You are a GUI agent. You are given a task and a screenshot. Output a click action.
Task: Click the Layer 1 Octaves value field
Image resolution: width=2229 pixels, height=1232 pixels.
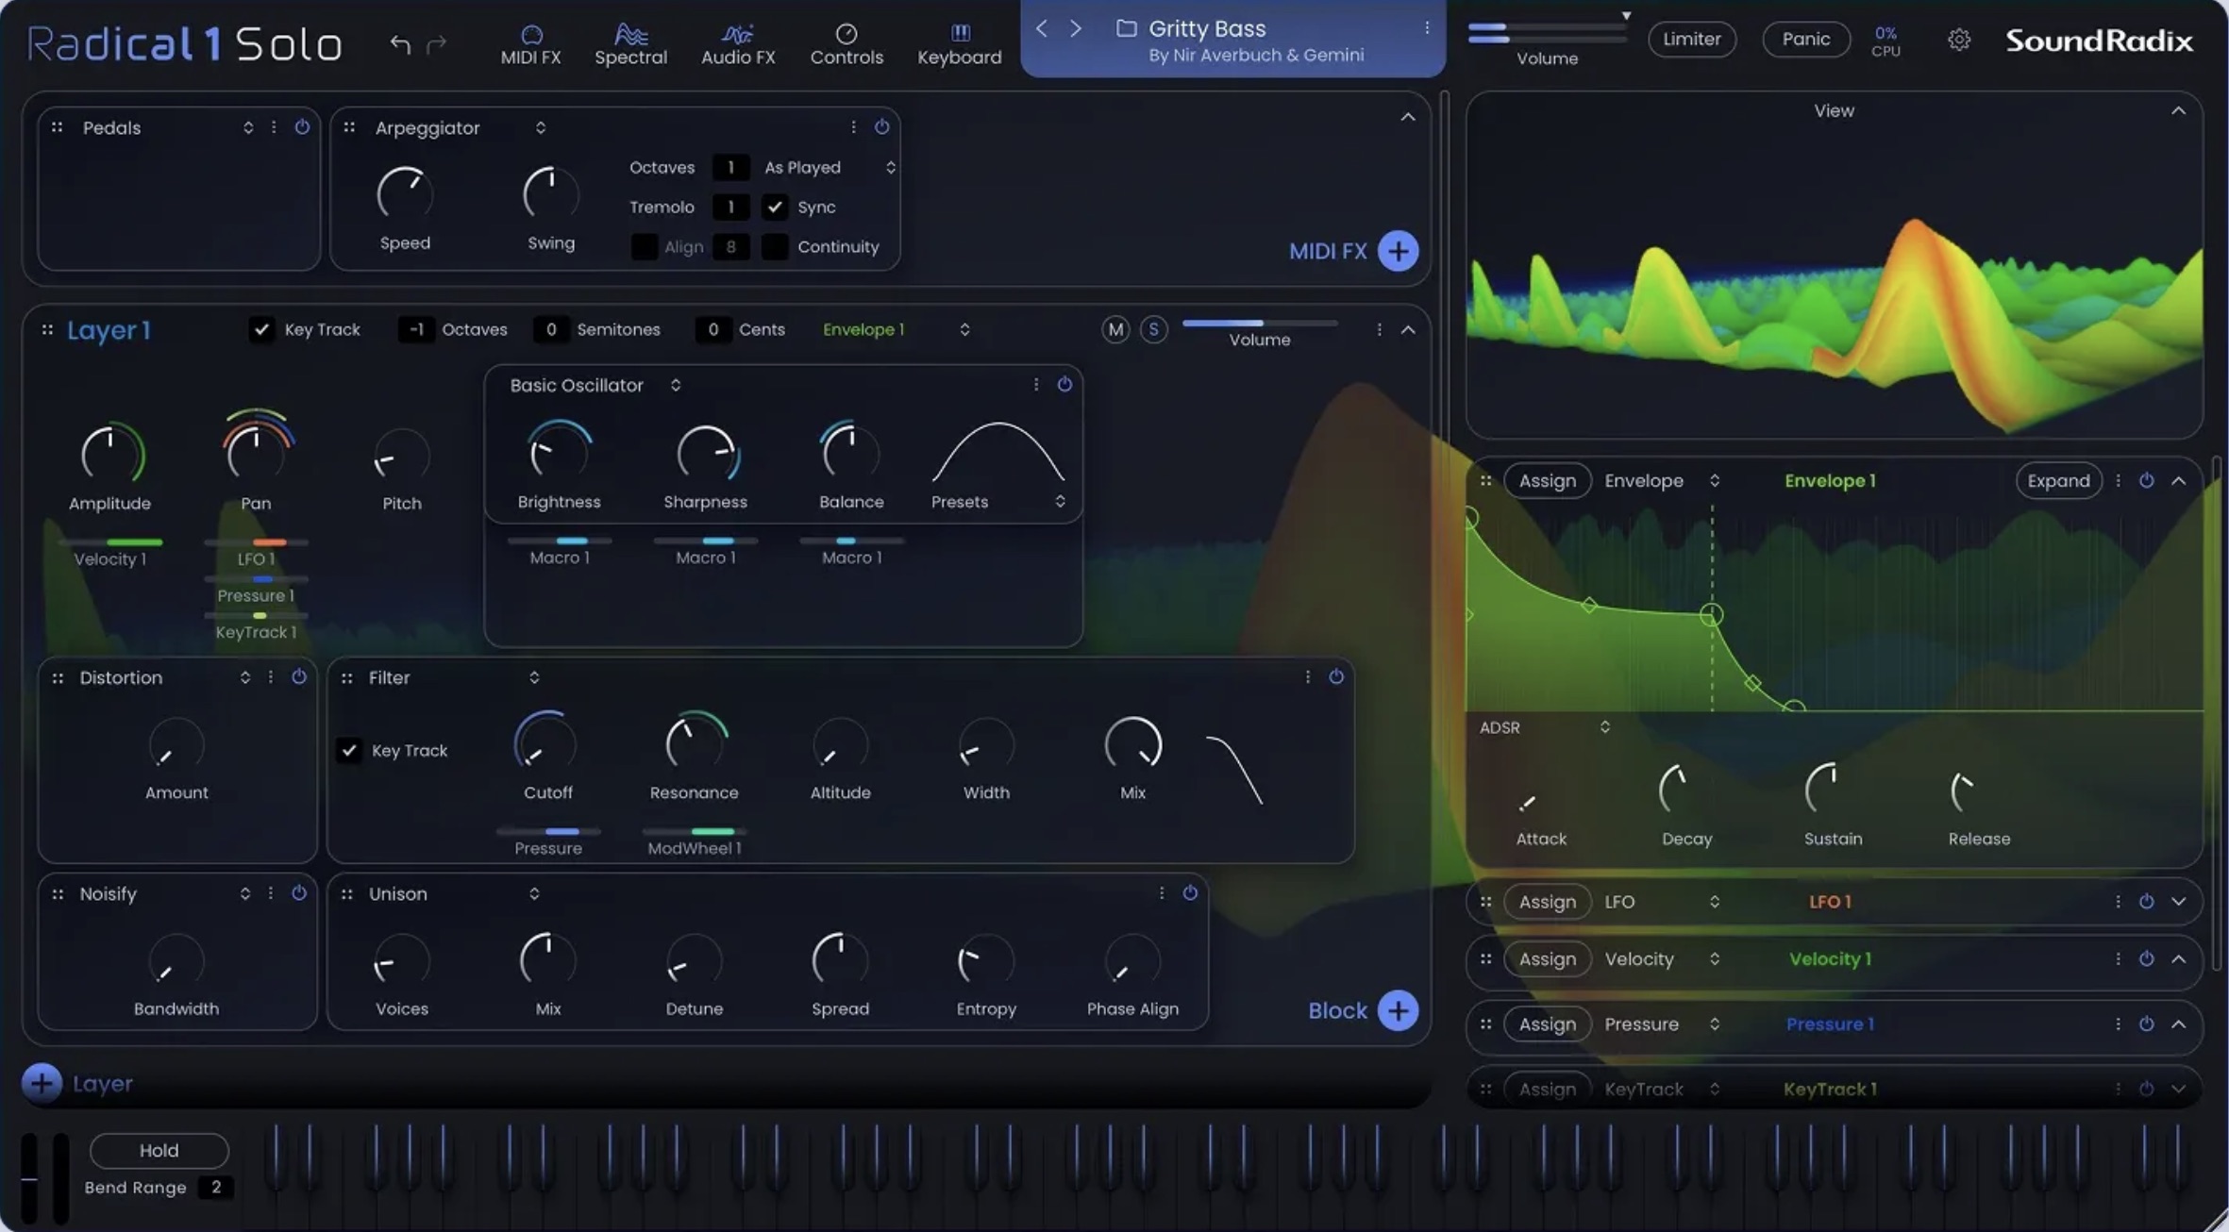tap(416, 329)
